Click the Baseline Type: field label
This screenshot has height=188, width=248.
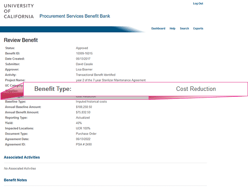point(16,102)
